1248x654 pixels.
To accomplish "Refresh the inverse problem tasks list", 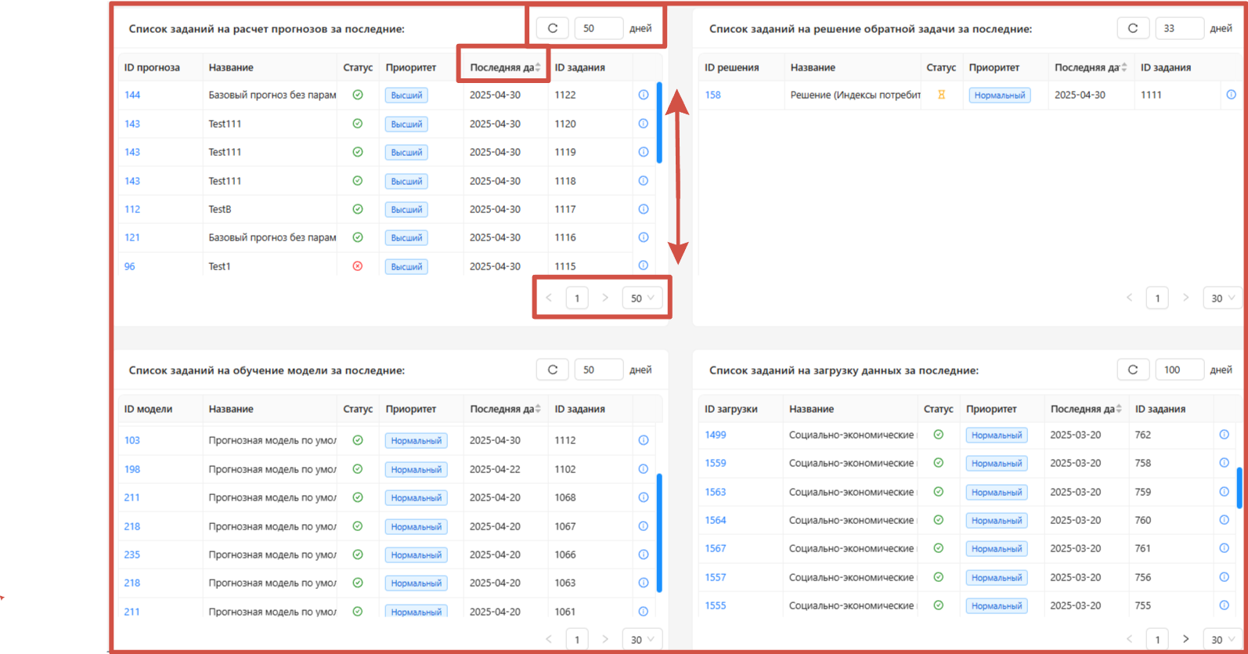I will pyautogui.click(x=1133, y=28).
